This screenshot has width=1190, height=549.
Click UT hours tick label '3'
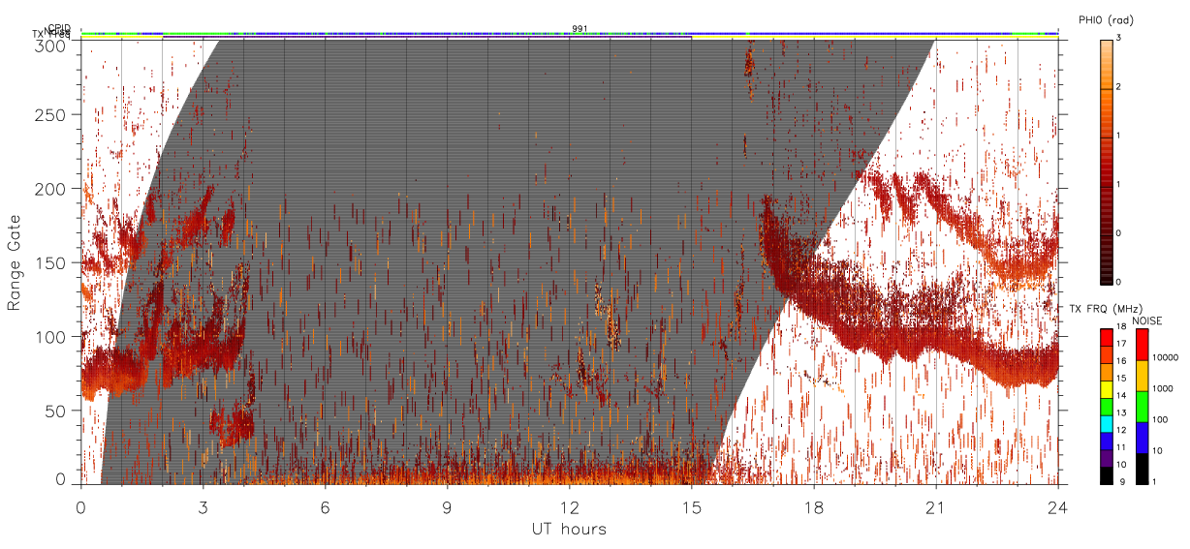point(204,506)
